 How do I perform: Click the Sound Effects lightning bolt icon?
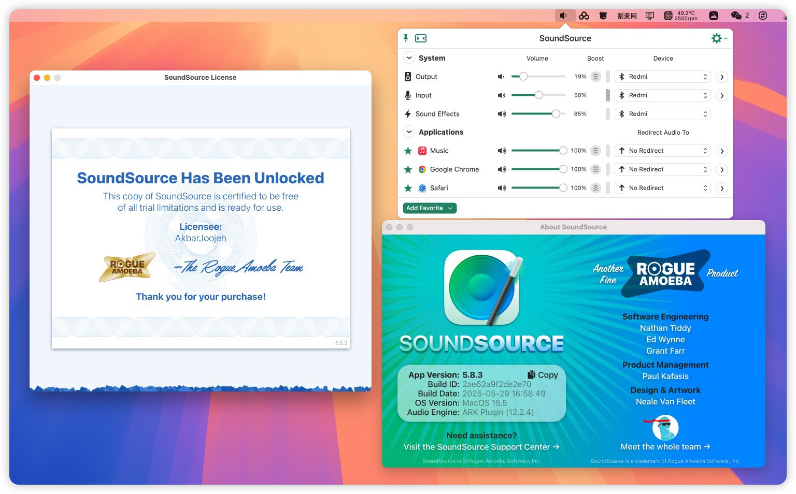pyautogui.click(x=408, y=114)
